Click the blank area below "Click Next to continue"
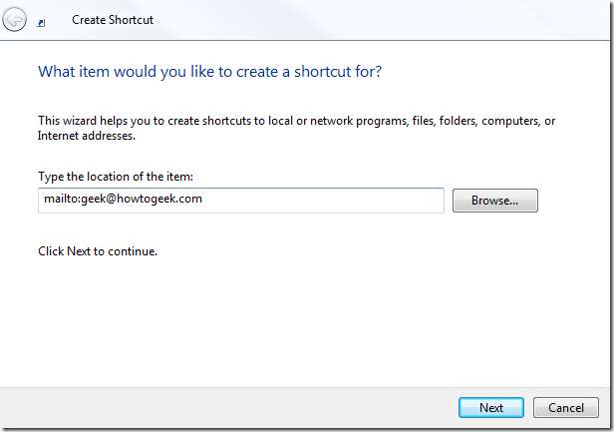Viewport: 614px width, 432px height. click(299, 319)
